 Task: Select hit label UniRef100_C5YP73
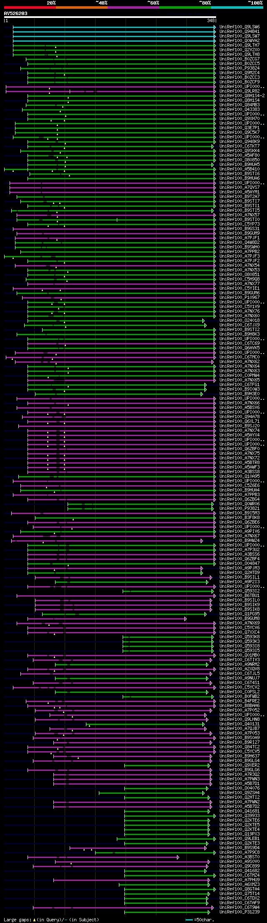pos(239,224)
